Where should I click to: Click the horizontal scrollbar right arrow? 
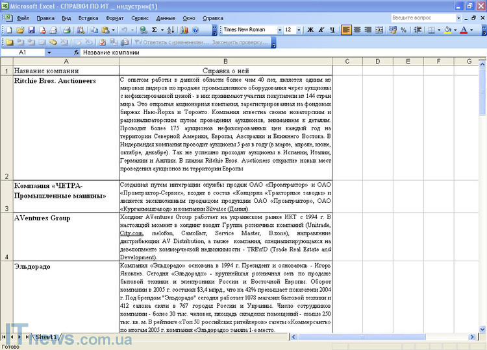pos(472,336)
